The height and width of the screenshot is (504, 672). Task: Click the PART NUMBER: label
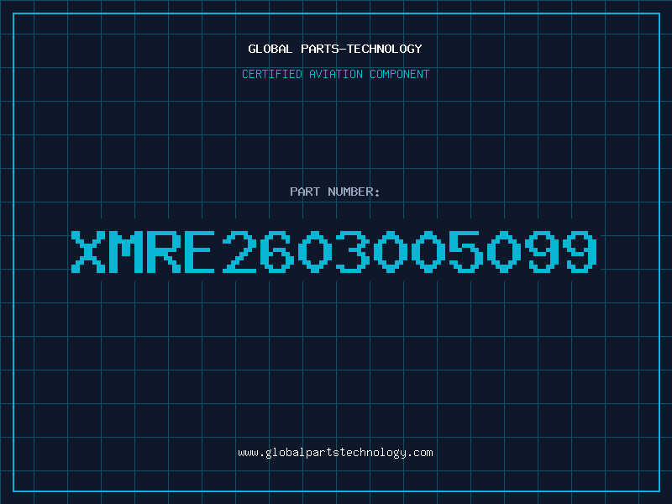coord(335,192)
